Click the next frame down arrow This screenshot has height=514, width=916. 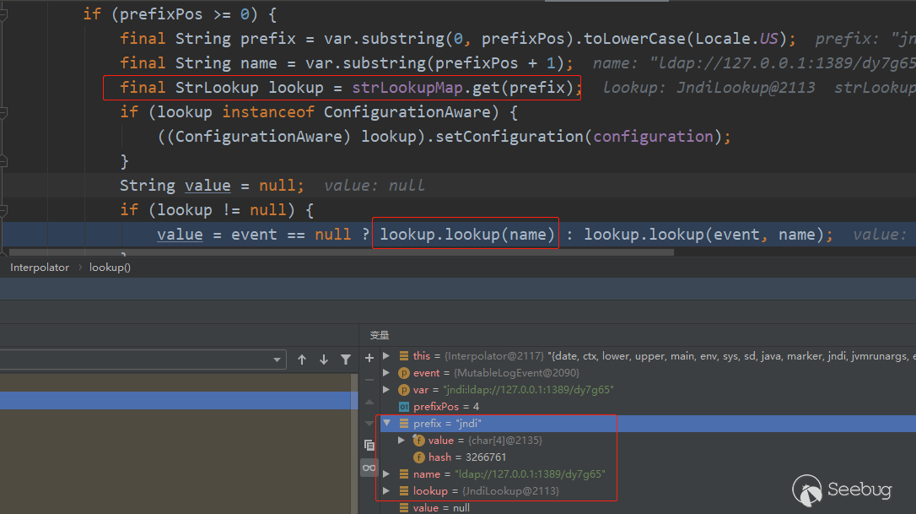tap(324, 360)
